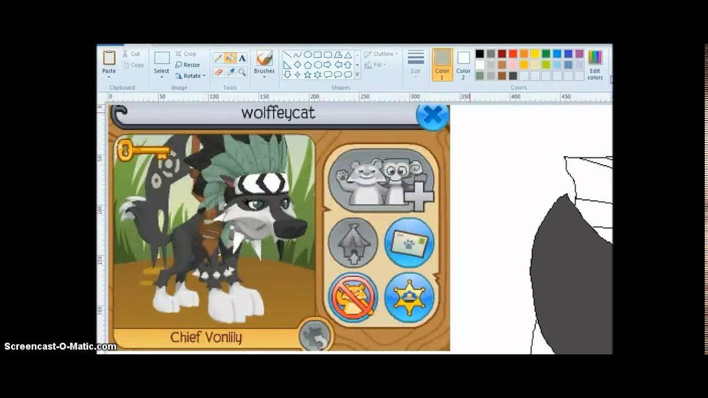Select the Pencil tool
Image resolution: width=708 pixels, height=398 pixels.
pos(218,58)
